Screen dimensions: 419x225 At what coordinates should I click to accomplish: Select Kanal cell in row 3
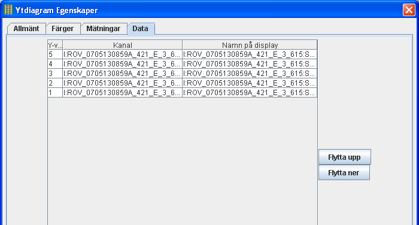(122, 74)
